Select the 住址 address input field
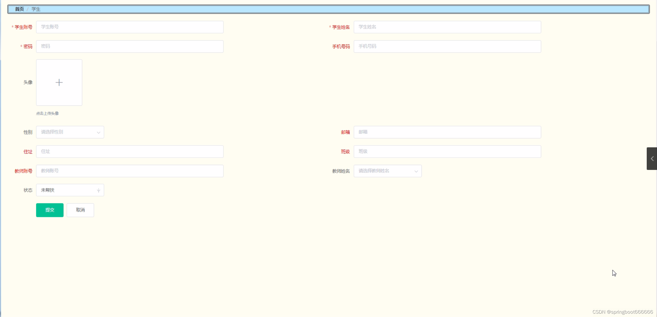Viewport: 657px width, 317px height. pyautogui.click(x=130, y=151)
